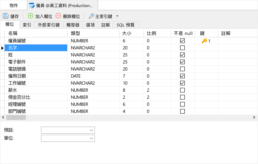Click the green 加入欄位 plus icon
Image resolution: width=258 pixels, height=164 pixels.
30,16
